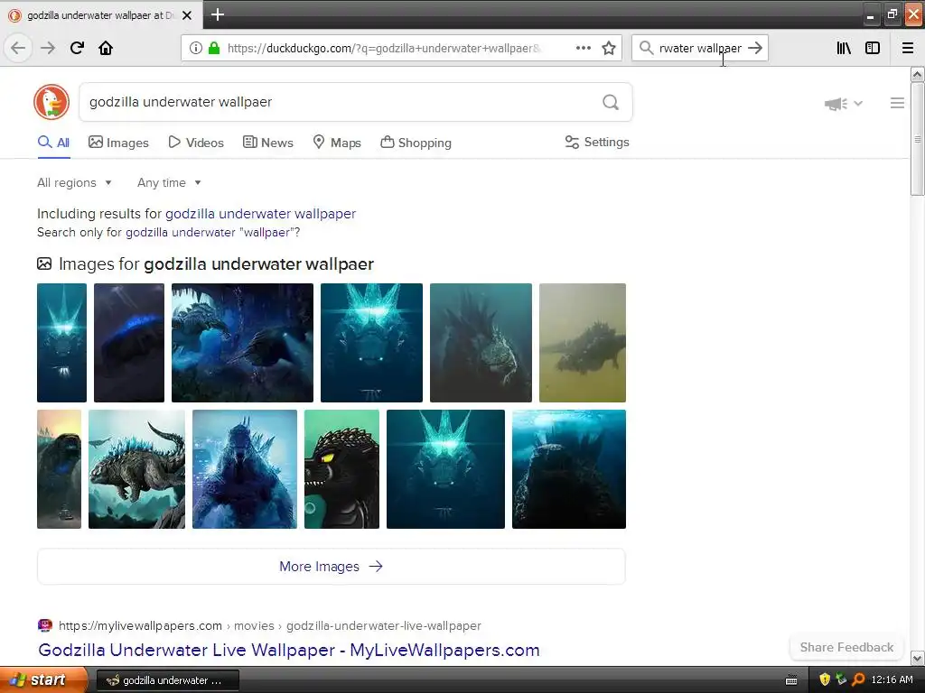Open the DuckDuckGo megaphone dropdown
The width and height of the screenshot is (925, 693).
(844, 104)
